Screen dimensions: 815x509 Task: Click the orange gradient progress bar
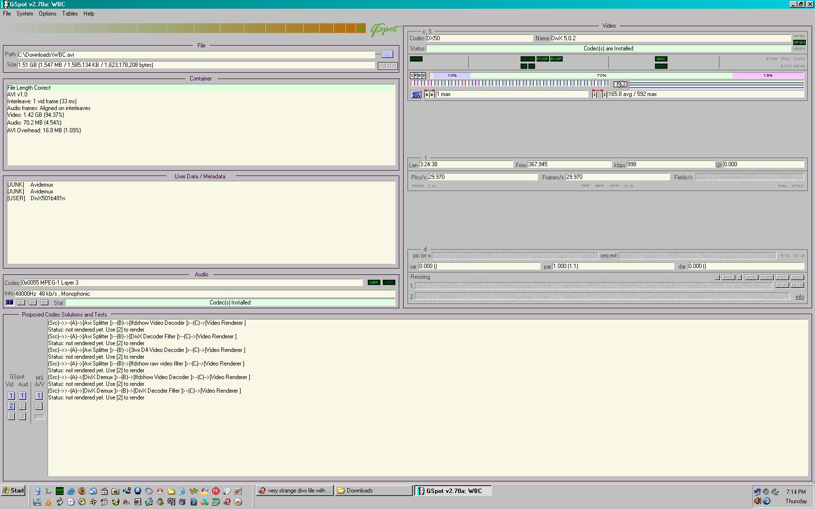[184, 29]
